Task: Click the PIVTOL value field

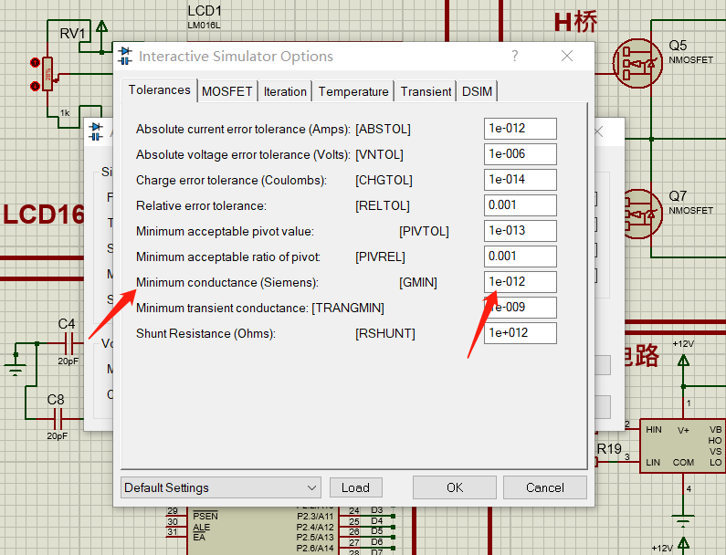Action: pyautogui.click(x=520, y=231)
